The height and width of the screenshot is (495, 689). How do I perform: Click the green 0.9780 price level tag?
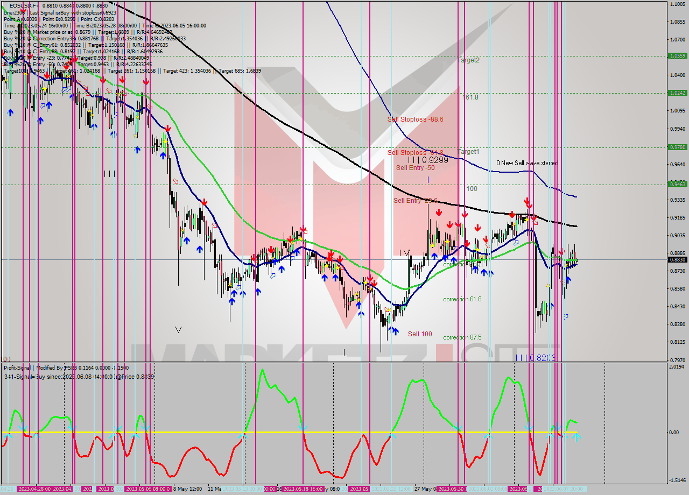click(677, 147)
